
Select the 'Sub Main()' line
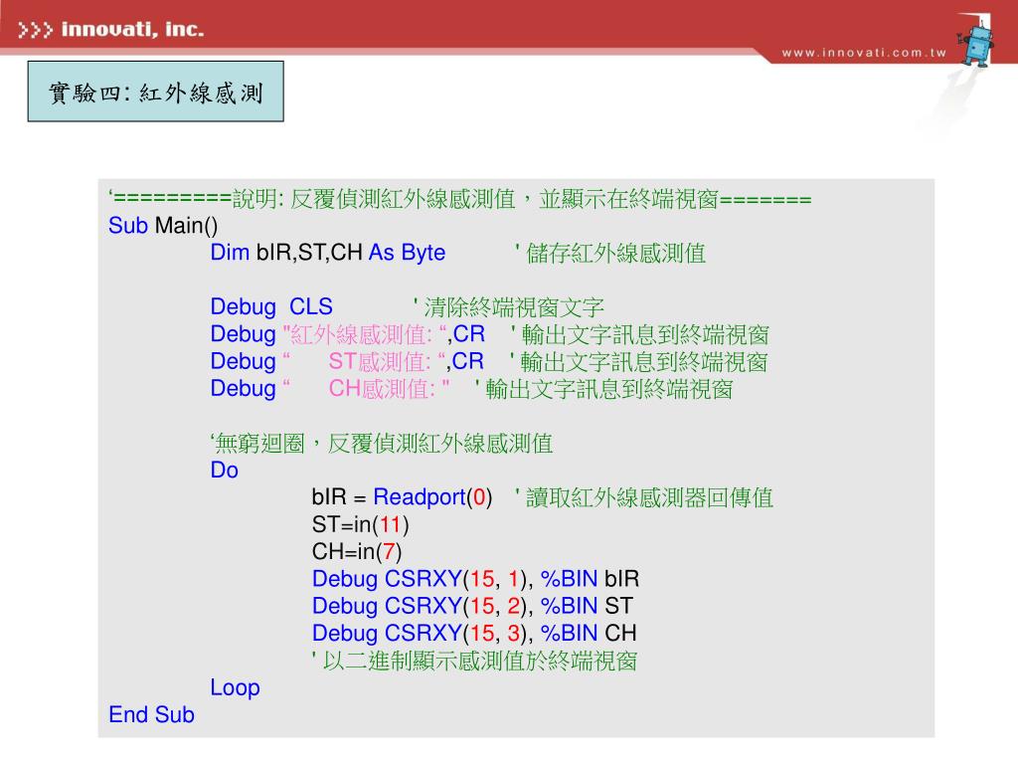point(163,226)
